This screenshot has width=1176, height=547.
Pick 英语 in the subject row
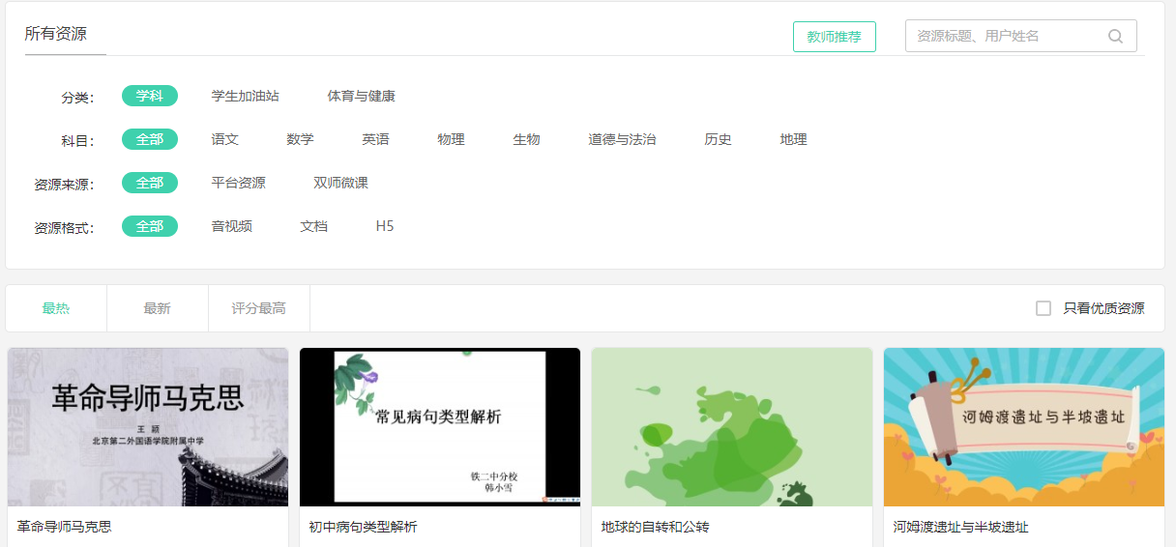point(376,139)
